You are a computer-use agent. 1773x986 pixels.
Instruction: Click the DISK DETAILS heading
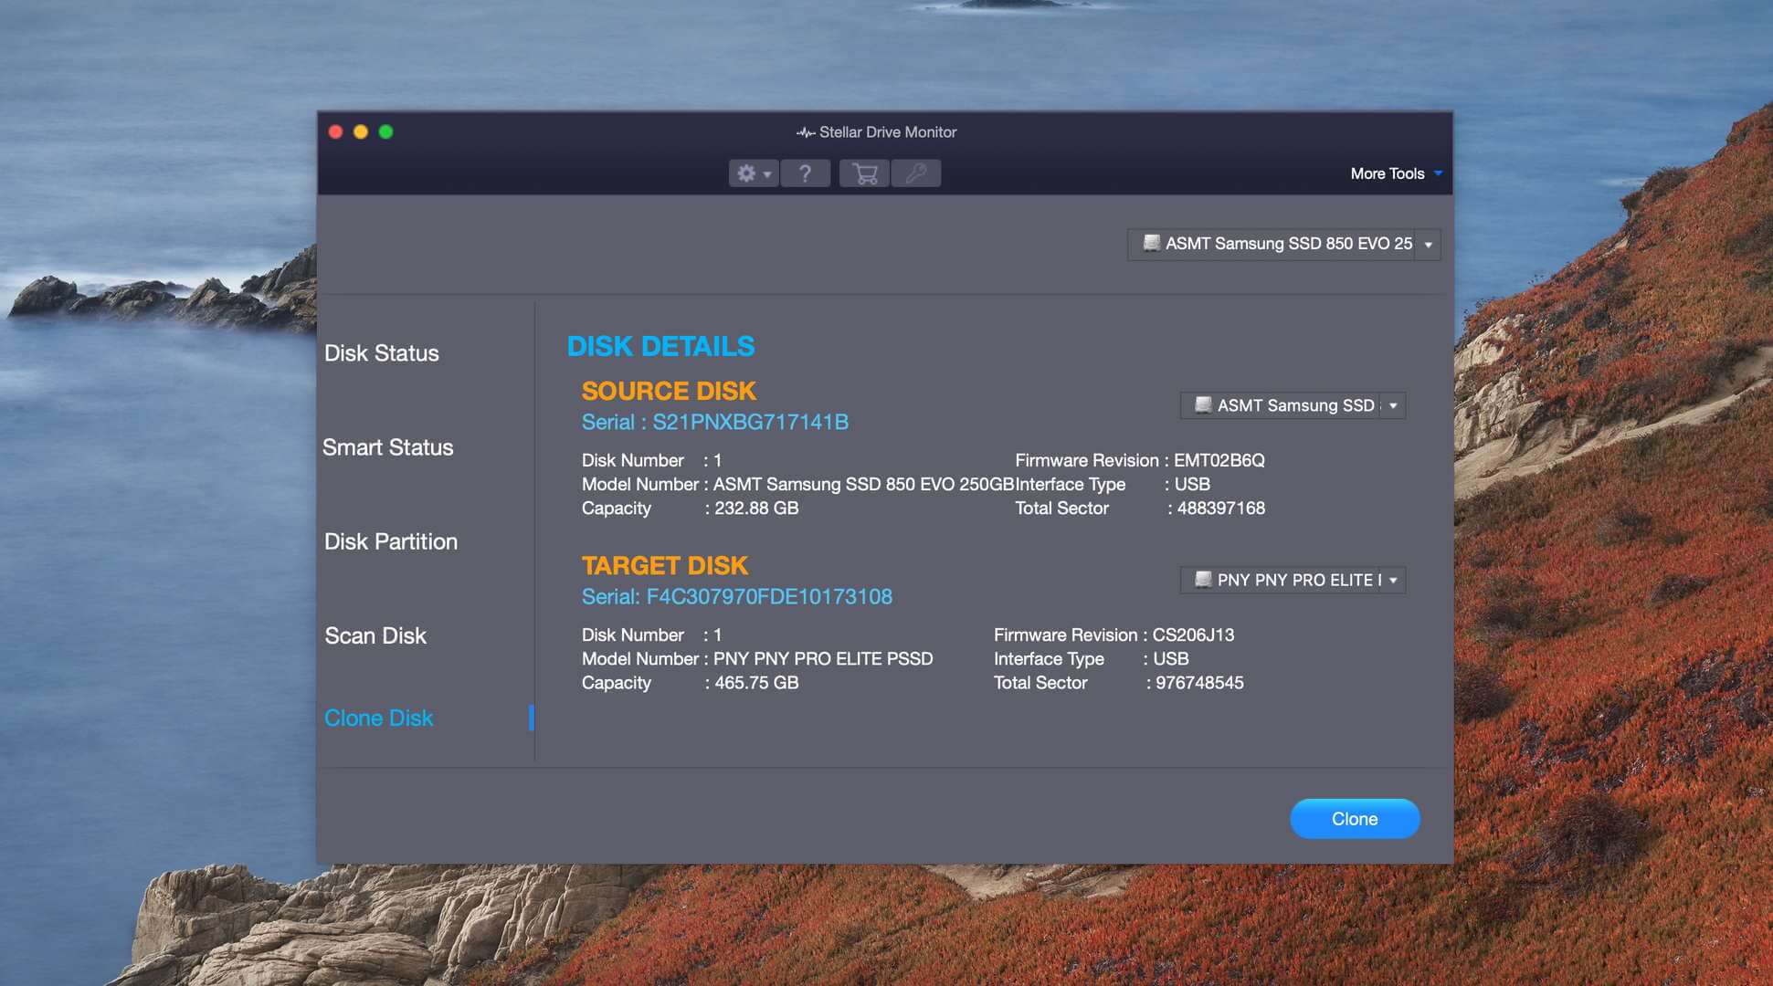(x=660, y=347)
